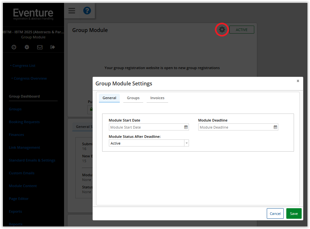The width and height of the screenshot is (310, 229).
Task: Click the envelope mail icon in sidebar
Action: tap(40, 47)
